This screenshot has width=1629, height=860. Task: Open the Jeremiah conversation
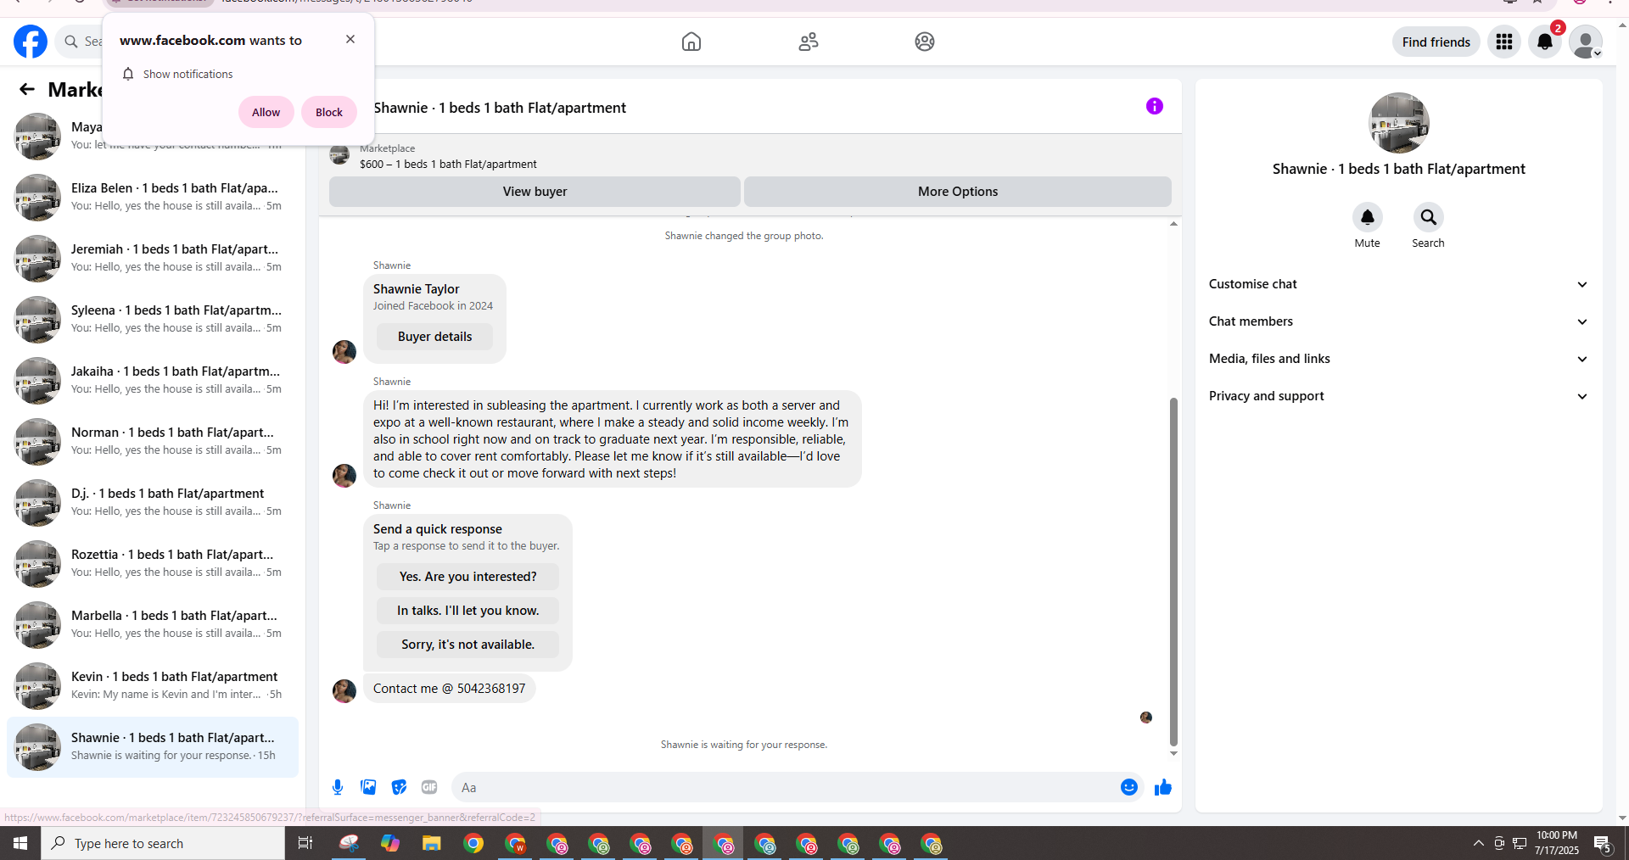point(153,258)
